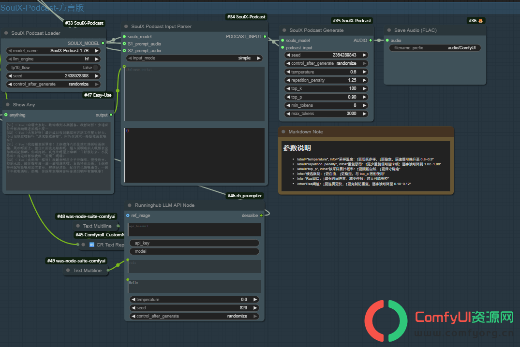Click the ref_image input port
The image size is (520, 347).
(x=128, y=216)
